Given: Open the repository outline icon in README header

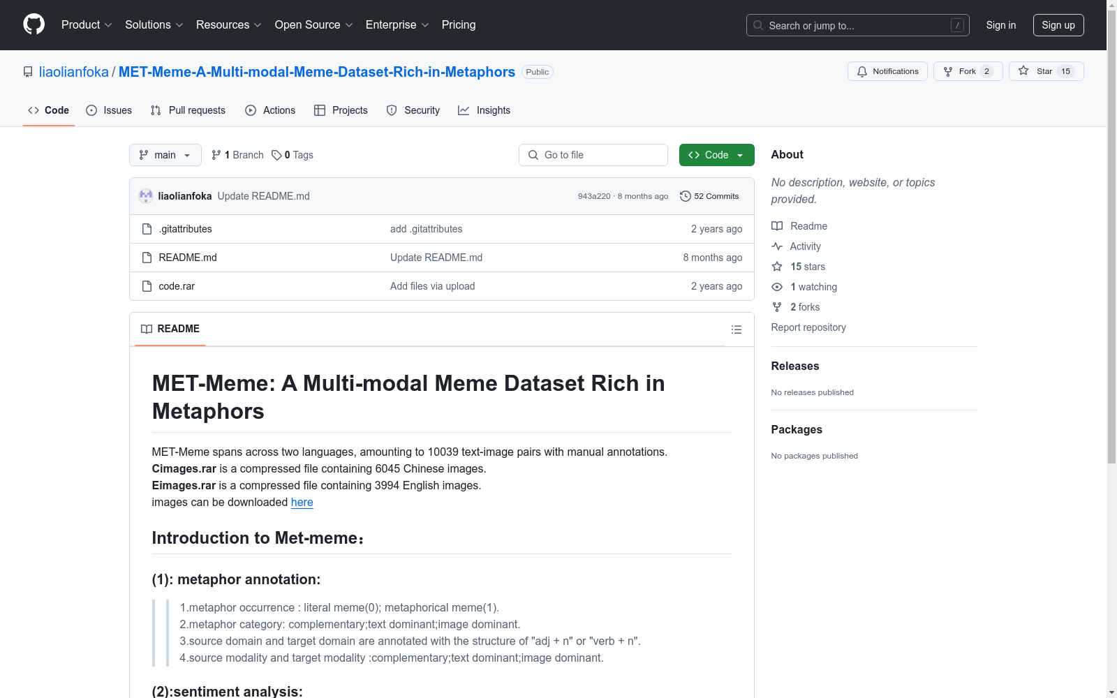Looking at the screenshot, I should (x=736, y=329).
